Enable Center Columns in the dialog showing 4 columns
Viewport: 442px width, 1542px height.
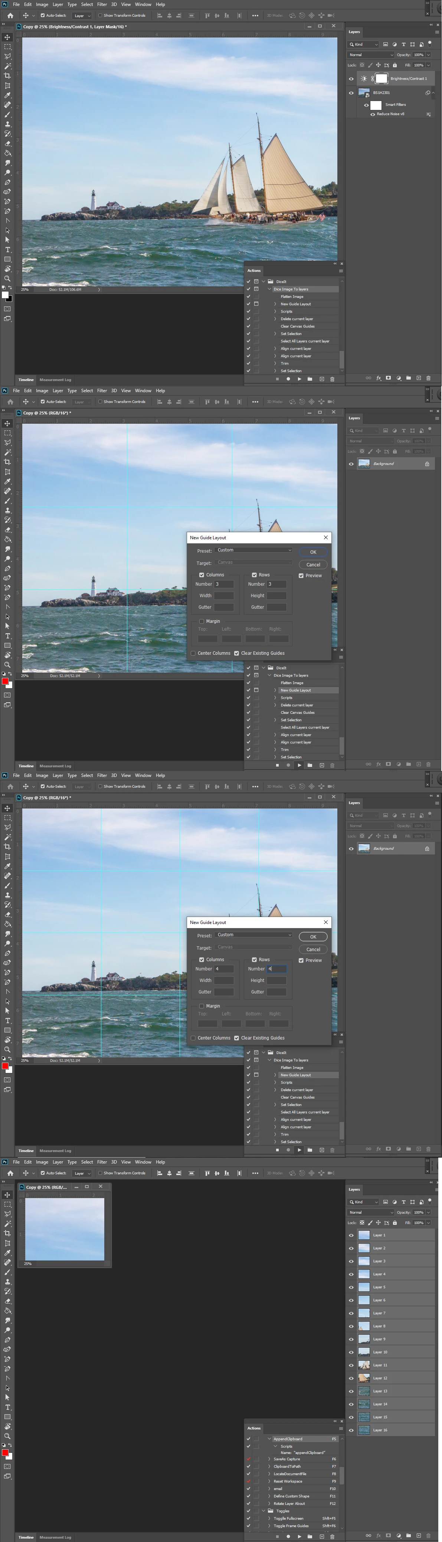click(x=193, y=1038)
